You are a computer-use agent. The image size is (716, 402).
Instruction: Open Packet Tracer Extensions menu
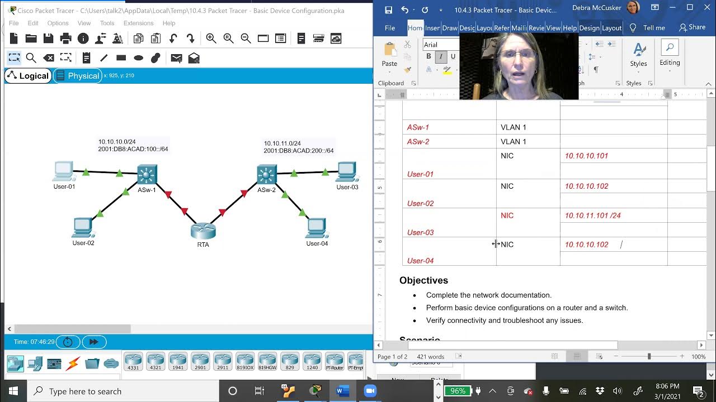click(138, 23)
